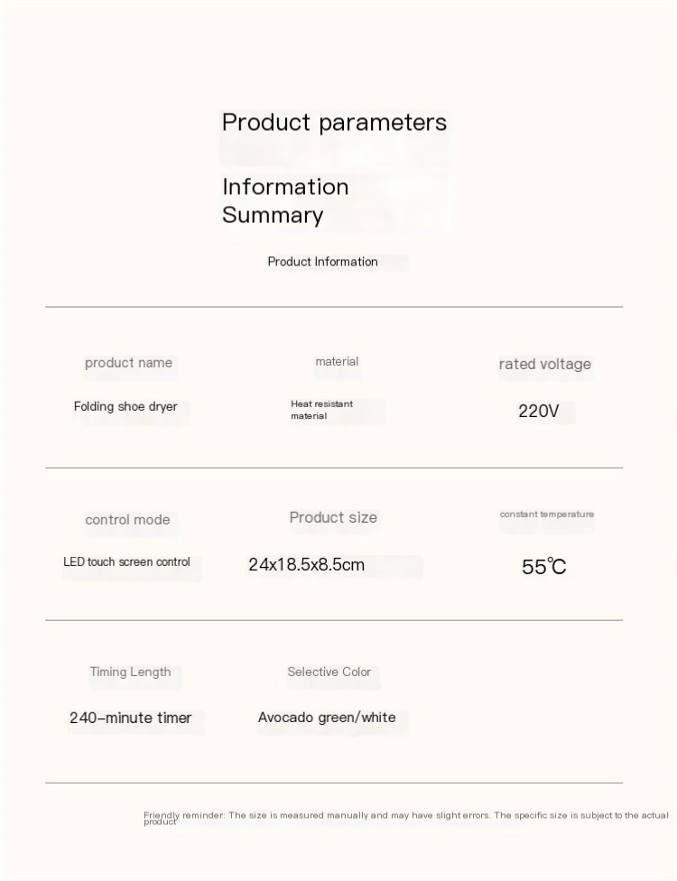
Task: Click the 'Product parameters' heading
Action: [x=334, y=122]
